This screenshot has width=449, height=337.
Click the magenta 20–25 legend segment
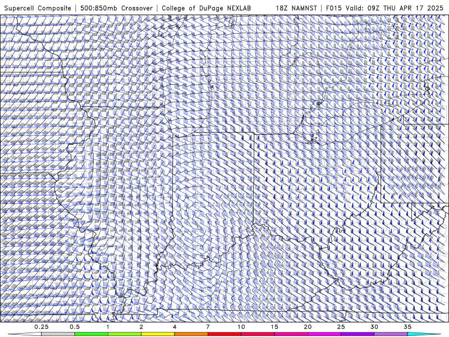[x=324, y=334]
